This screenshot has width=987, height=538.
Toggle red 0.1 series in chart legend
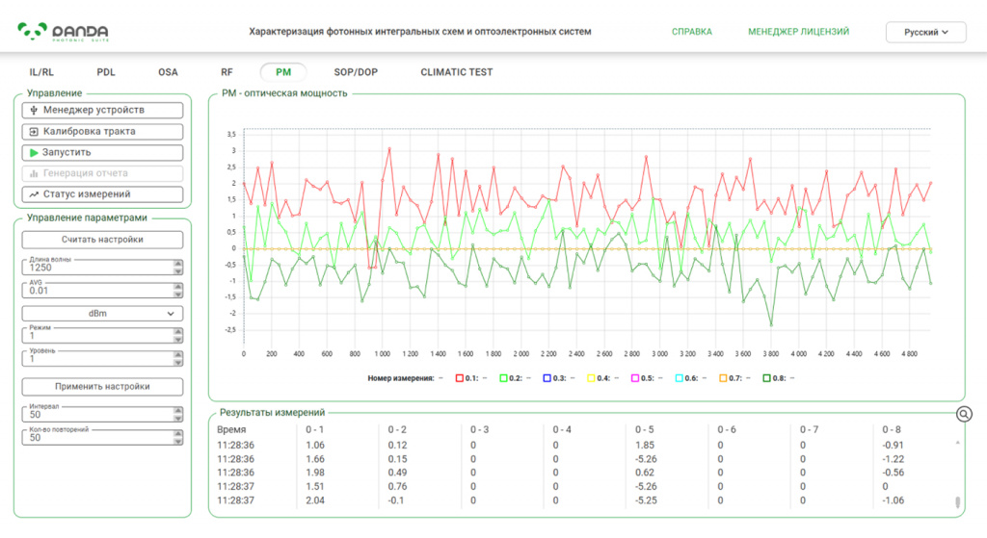pos(460,378)
